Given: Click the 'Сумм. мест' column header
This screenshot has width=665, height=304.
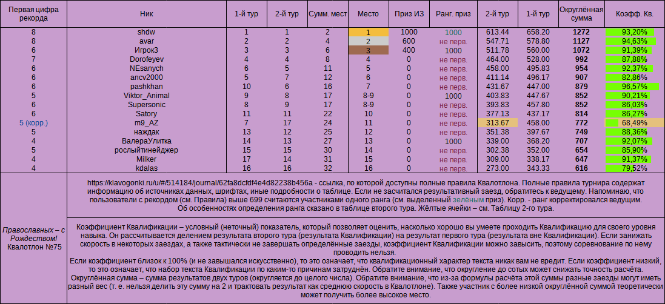Looking at the screenshot, I should (x=327, y=14).
